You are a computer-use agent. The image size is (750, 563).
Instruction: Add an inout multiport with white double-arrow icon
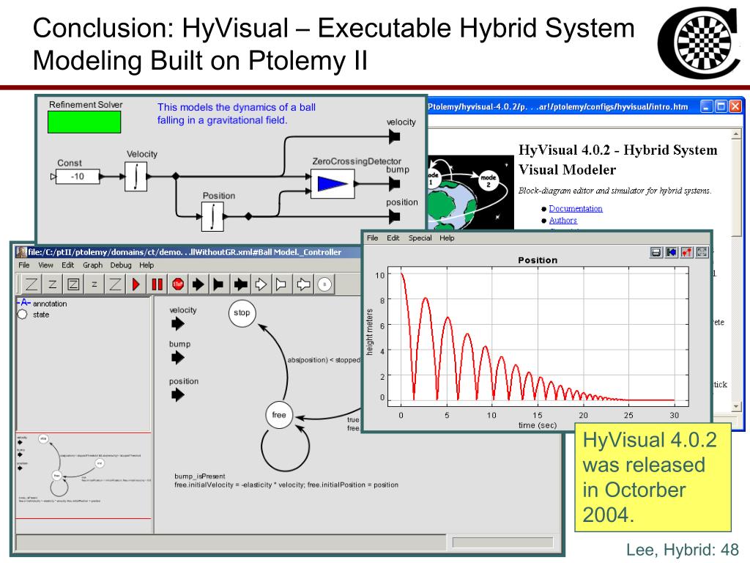click(x=303, y=284)
